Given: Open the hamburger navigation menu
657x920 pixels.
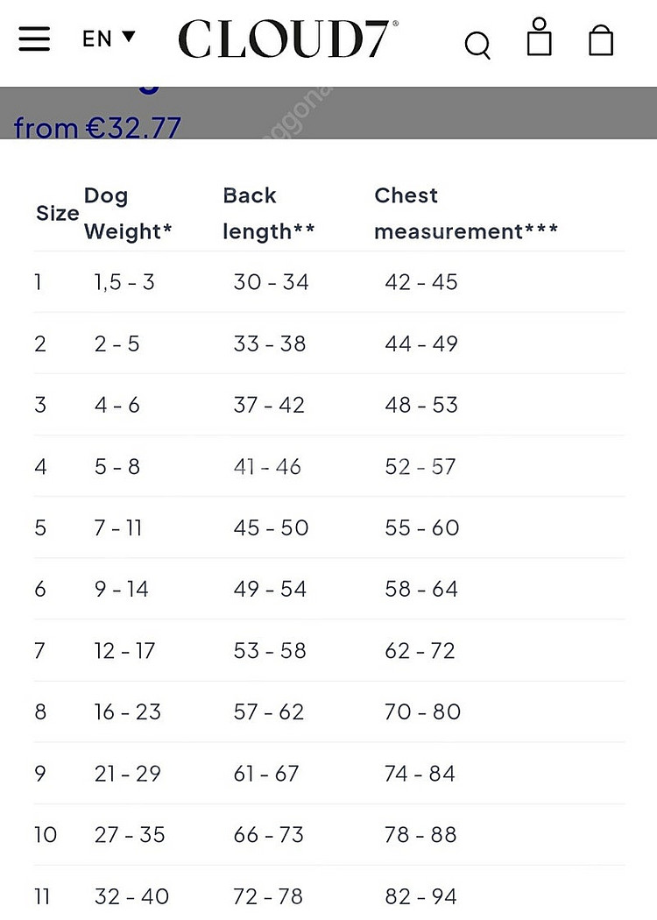Looking at the screenshot, I should point(34,39).
